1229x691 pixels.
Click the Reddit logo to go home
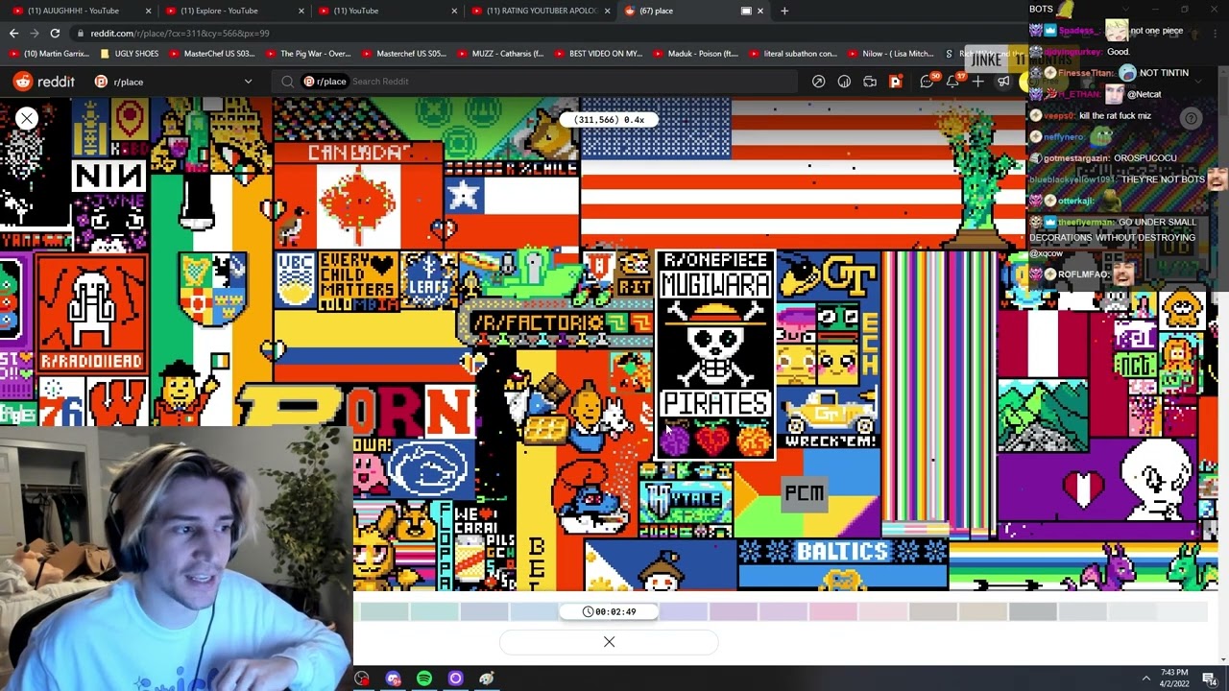(44, 82)
